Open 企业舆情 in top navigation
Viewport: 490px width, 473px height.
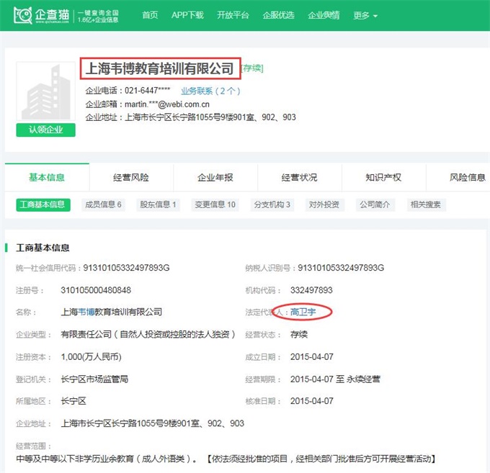324,15
